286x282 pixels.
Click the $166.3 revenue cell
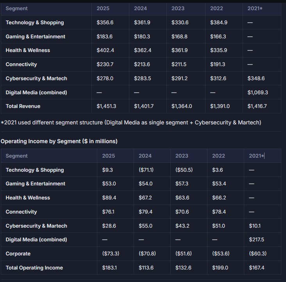click(x=218, y=36)
